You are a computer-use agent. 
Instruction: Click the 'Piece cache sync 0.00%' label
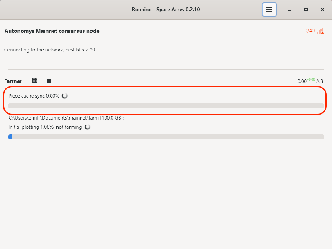click(x=34, y=96)
